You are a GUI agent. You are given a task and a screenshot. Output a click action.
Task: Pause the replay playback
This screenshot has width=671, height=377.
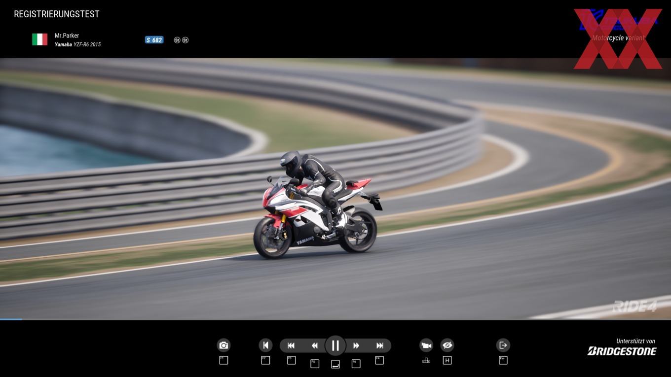335,345
